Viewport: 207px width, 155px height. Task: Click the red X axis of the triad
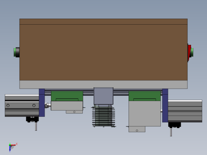click(13, 145)
